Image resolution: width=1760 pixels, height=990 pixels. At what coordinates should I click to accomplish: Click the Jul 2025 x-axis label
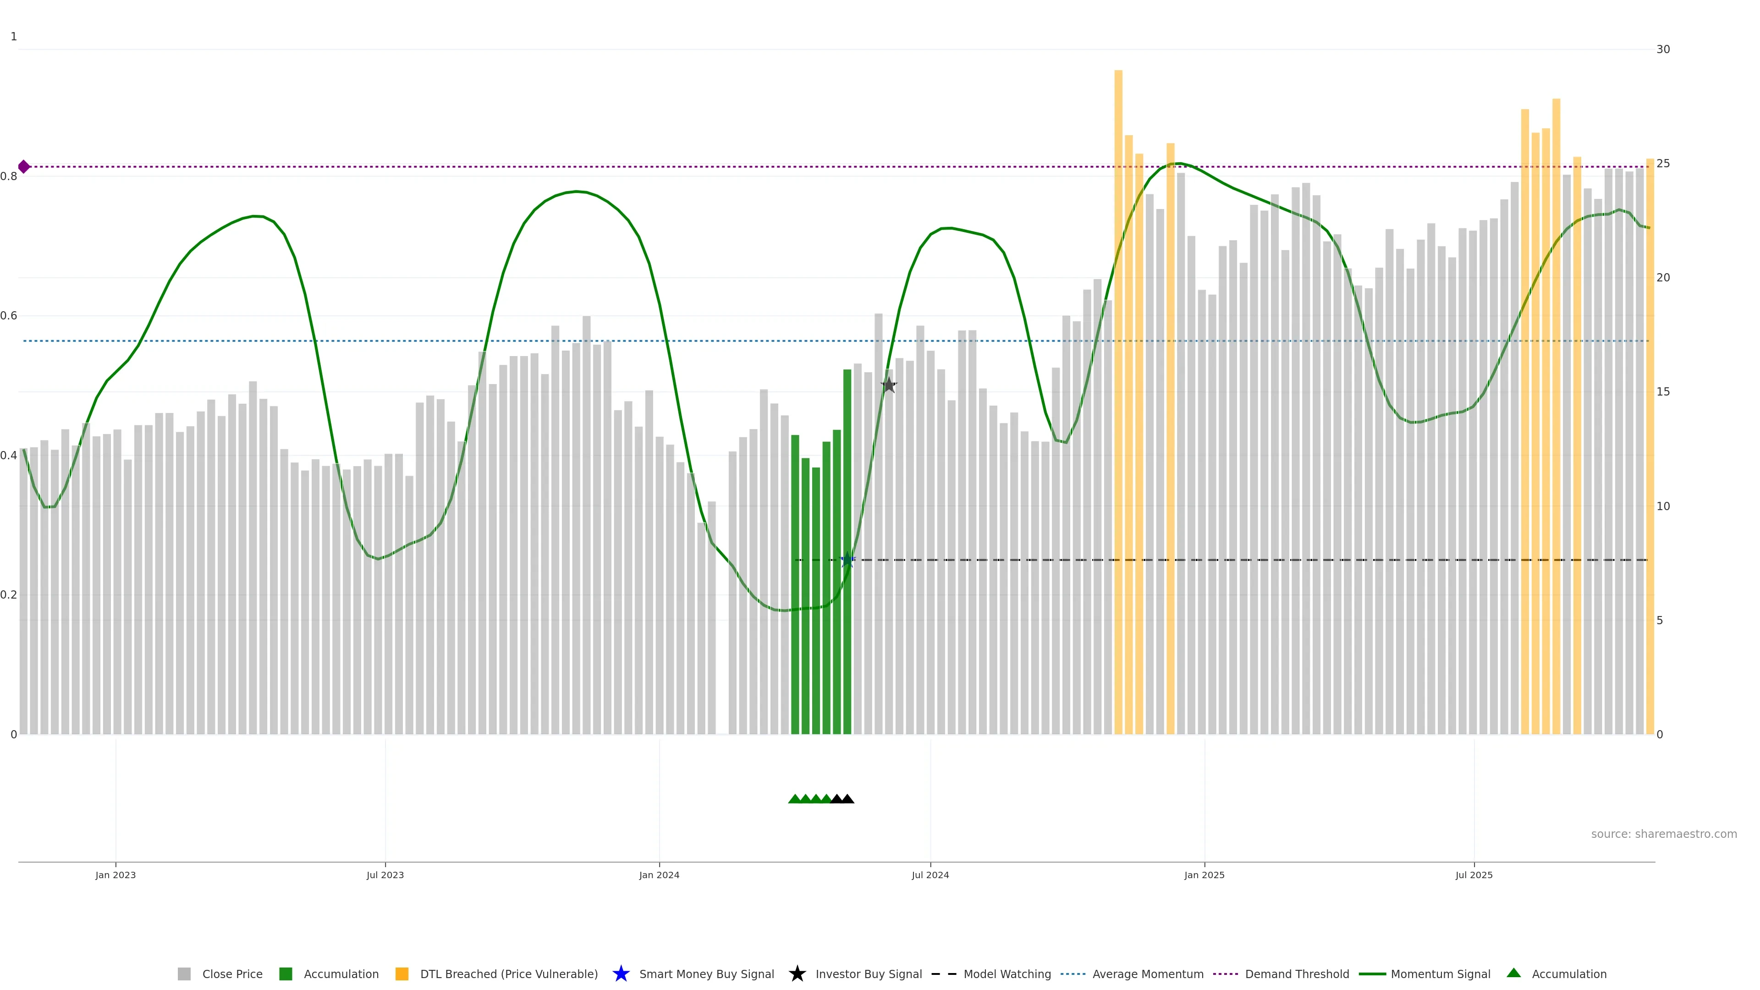click(1474, 874)
